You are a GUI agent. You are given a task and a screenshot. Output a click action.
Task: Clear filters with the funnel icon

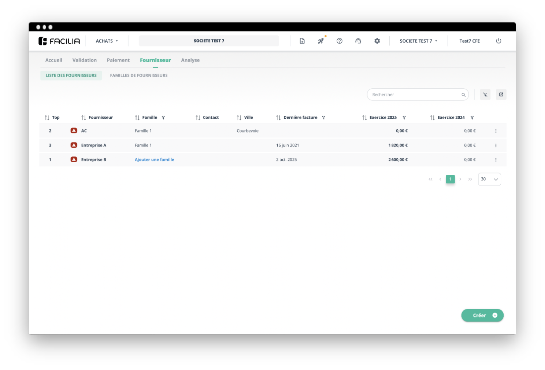point(485,95)
